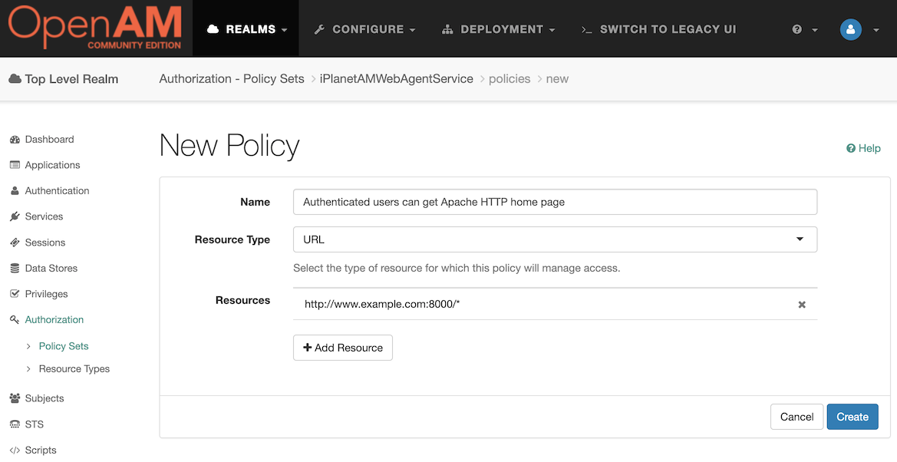Click the Add Resource button
The image size is (897, 462).
point(343,348)
